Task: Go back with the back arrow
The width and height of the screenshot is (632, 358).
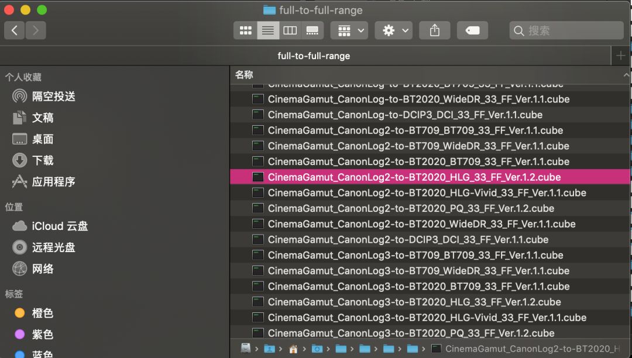Action: (15, 30)
